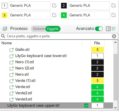
Task: Select Nero (2).stl part in the list
Action: 25,68
